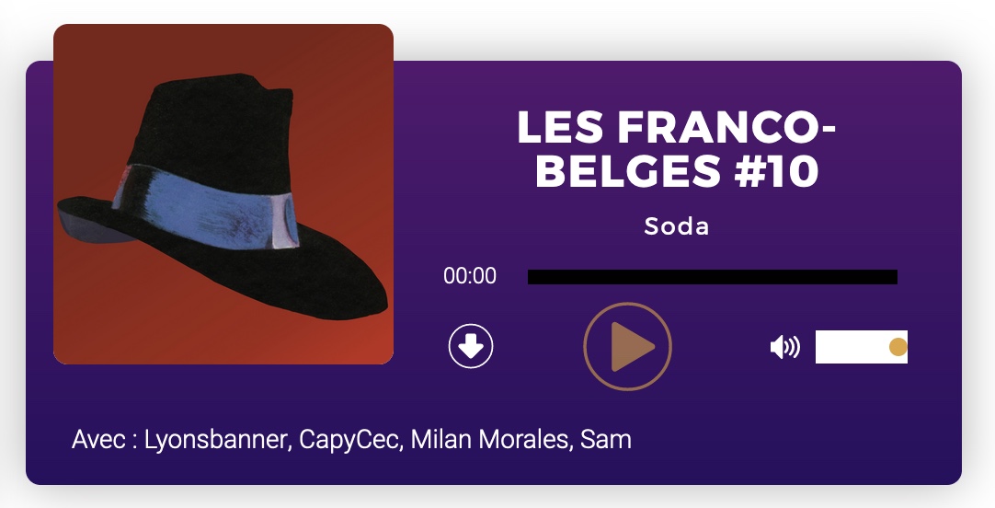Seek to the end of the progress bar
Image resolution: width=995 pixels, height=508 pixels.
pos(895,277)
